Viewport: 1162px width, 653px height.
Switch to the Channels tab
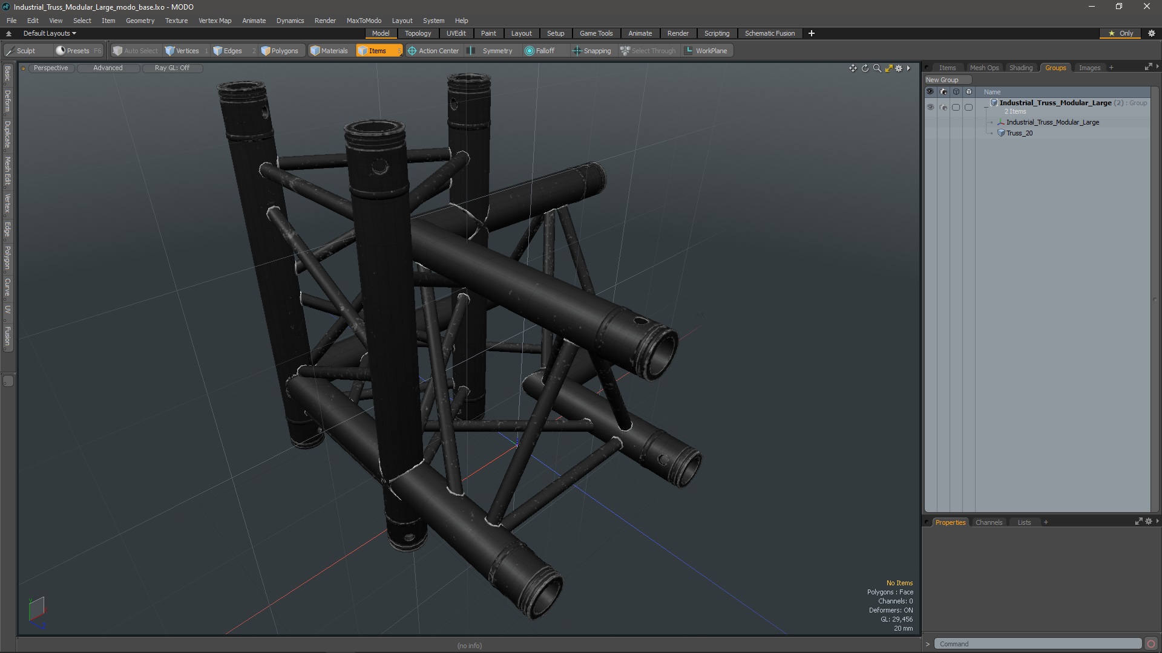989,522
